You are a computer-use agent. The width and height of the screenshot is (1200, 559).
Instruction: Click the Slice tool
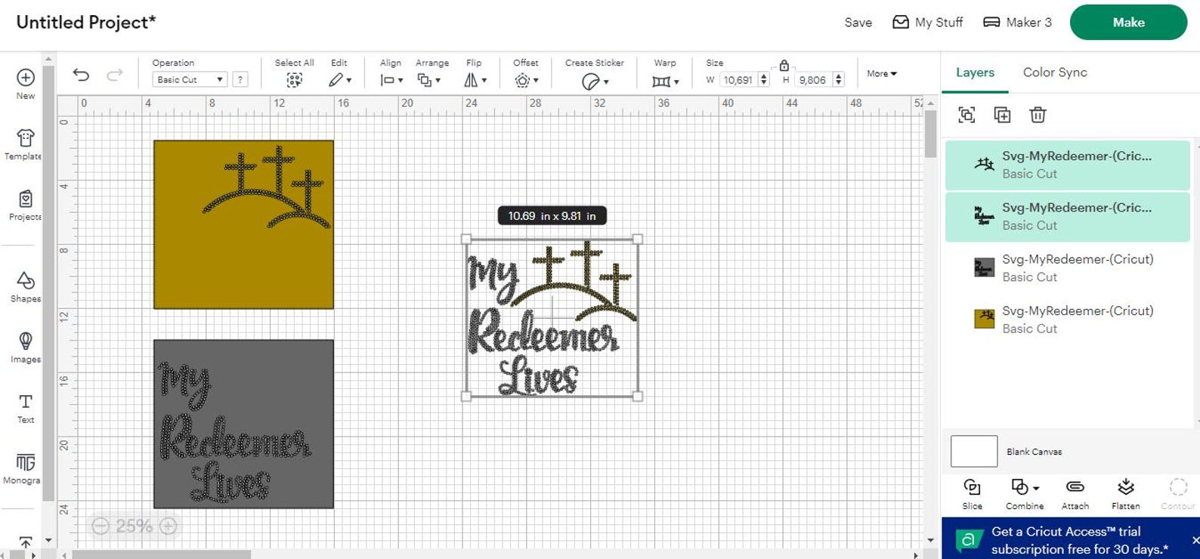[x=973, y=494]
